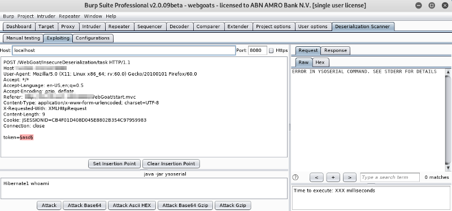
Task: Click the Attack Base64 Gzip button
Action: 185,205
